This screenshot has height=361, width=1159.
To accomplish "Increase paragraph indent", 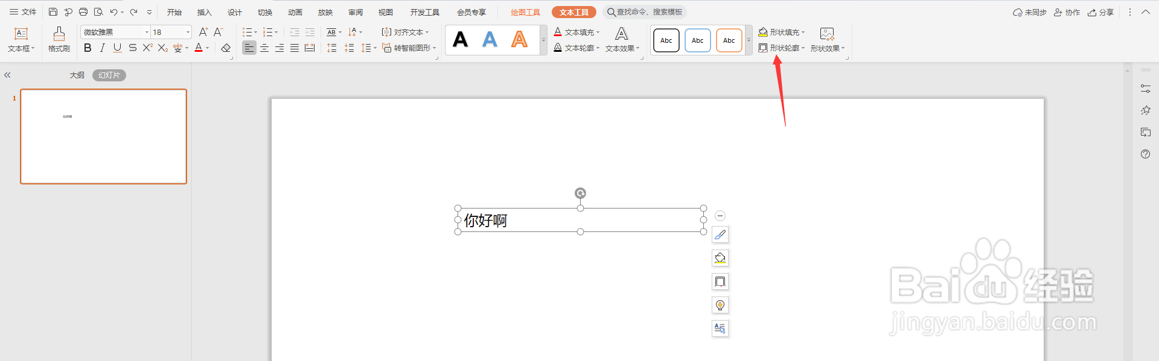I will point(310,32).
